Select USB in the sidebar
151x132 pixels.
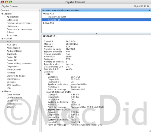[8, 88]
